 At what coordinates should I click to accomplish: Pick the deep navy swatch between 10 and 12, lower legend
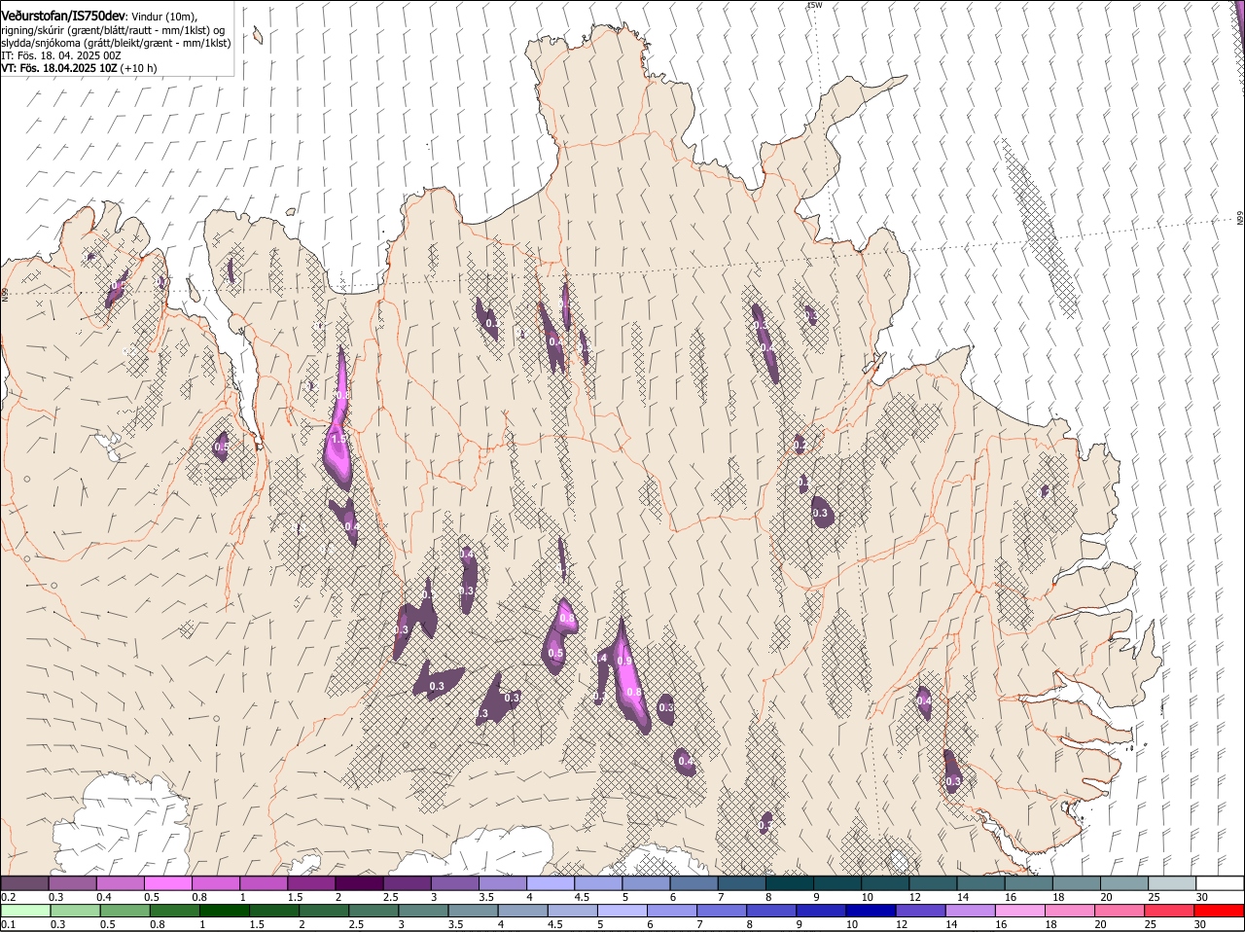click(871, 912)
